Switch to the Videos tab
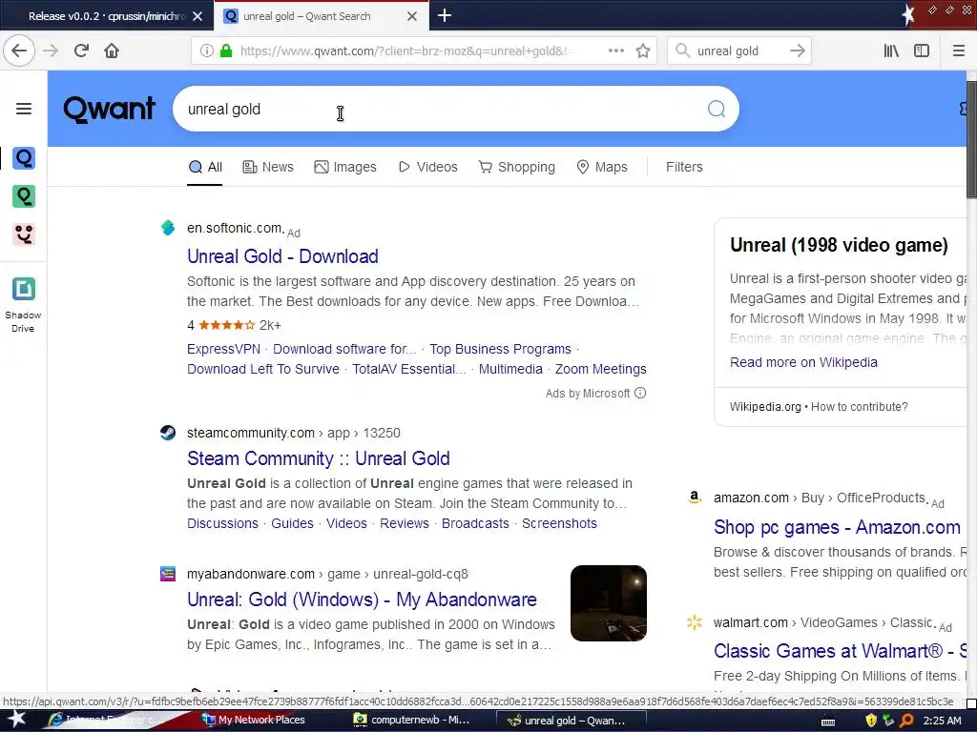Viewport: 977px width, 732px height. point(427,167)
